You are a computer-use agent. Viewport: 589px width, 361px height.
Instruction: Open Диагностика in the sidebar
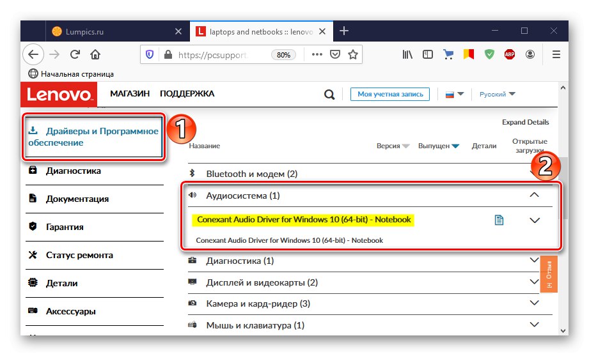(74, 171)
